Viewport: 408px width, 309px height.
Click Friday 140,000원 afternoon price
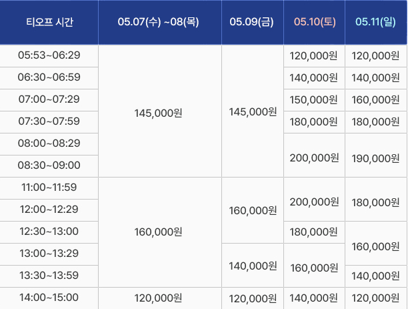253,266
